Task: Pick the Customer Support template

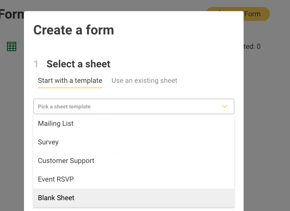Action: (x=66, y=161)
